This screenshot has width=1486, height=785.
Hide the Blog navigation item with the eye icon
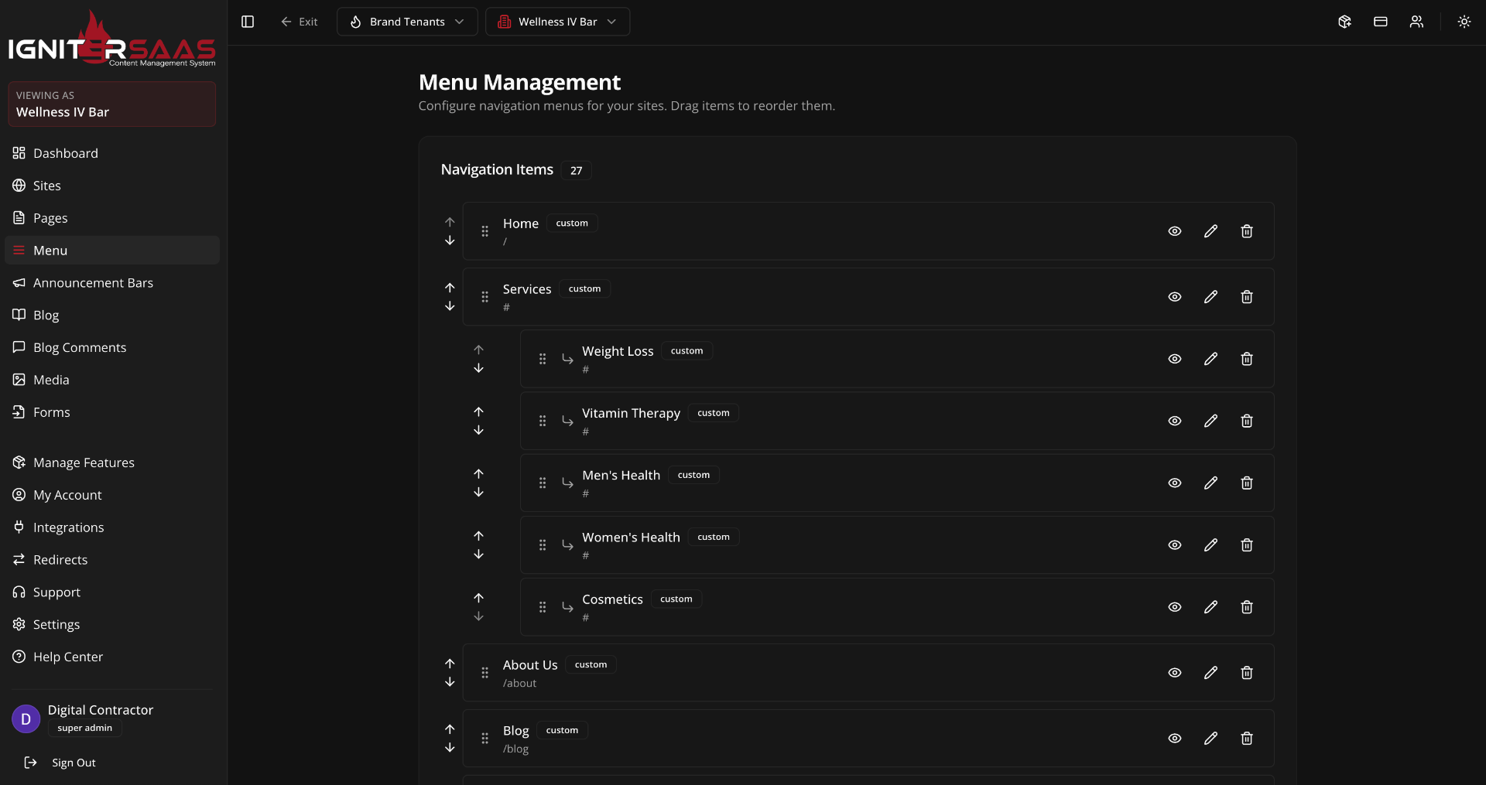point(1174,738)
